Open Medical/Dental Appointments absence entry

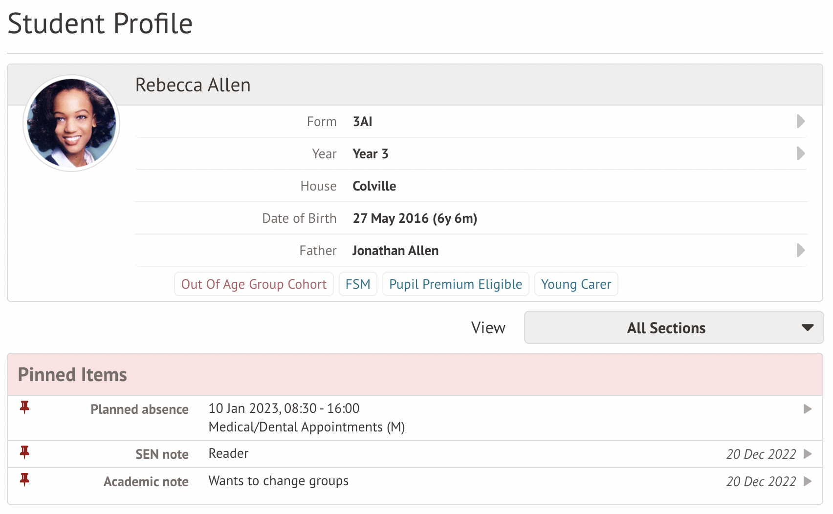tap(307, 427)
